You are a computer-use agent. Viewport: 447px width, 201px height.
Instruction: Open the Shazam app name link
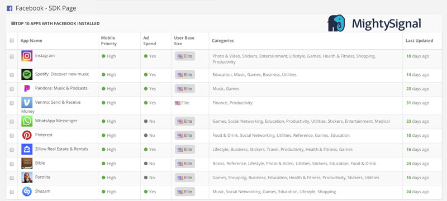(43, 191)
